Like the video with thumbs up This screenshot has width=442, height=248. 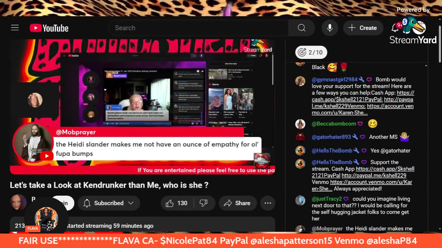tap(176, 203)
